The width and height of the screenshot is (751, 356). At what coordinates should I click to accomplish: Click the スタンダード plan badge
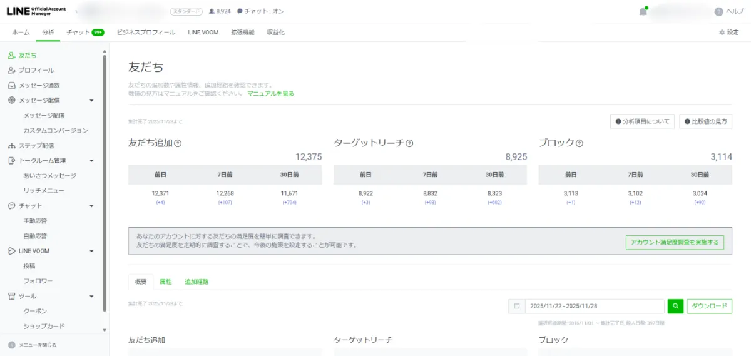pyautogui.click(x=186, y=11)
